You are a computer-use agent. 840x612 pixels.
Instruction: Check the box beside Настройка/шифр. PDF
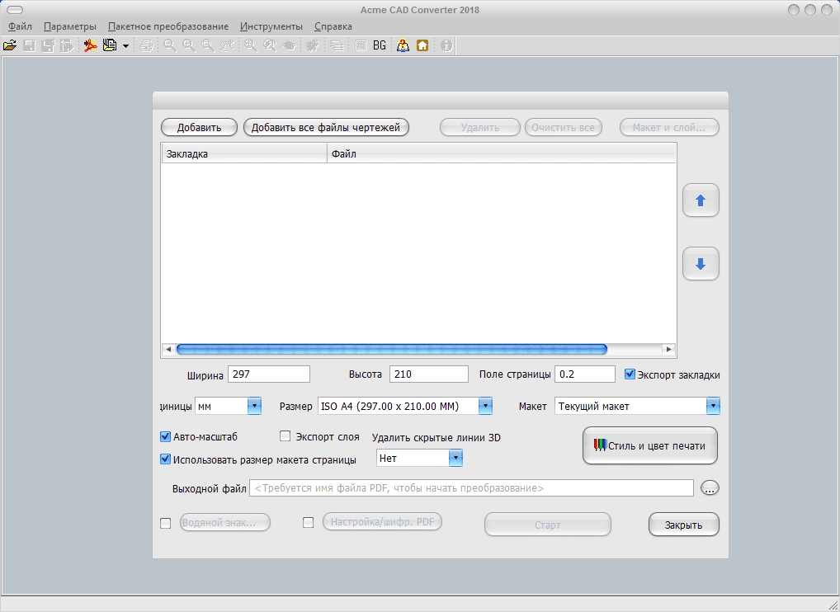point(308,522)
